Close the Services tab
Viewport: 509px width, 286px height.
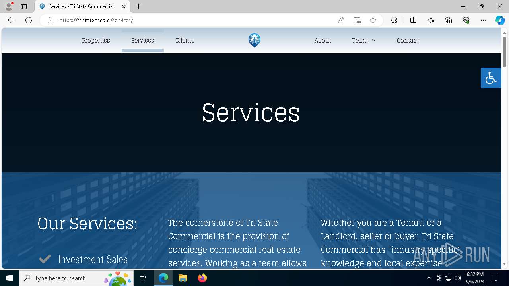124,6
